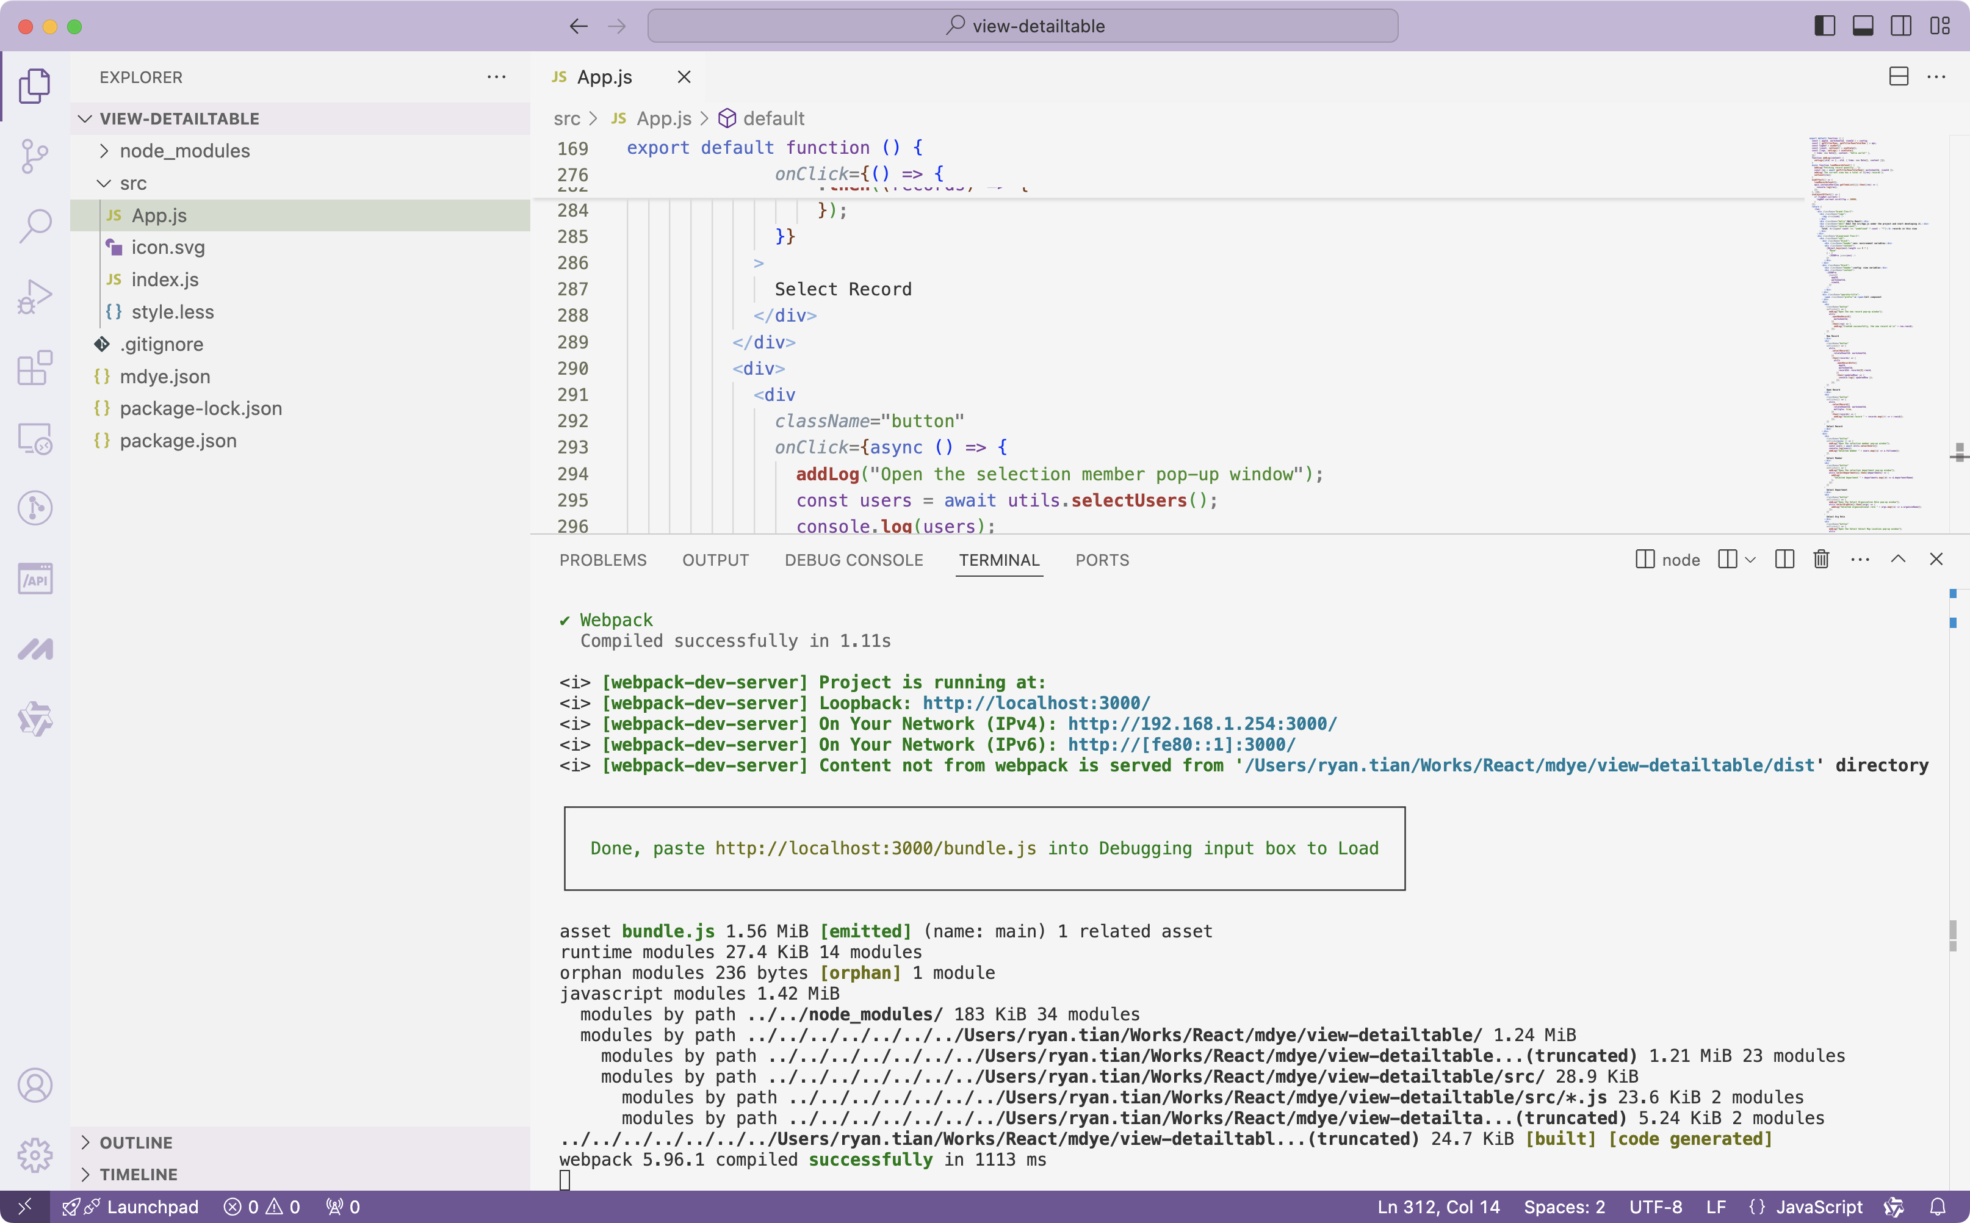Click the view-detailtable command center search
The image size is (1970, 1223).
point(1022,26)
